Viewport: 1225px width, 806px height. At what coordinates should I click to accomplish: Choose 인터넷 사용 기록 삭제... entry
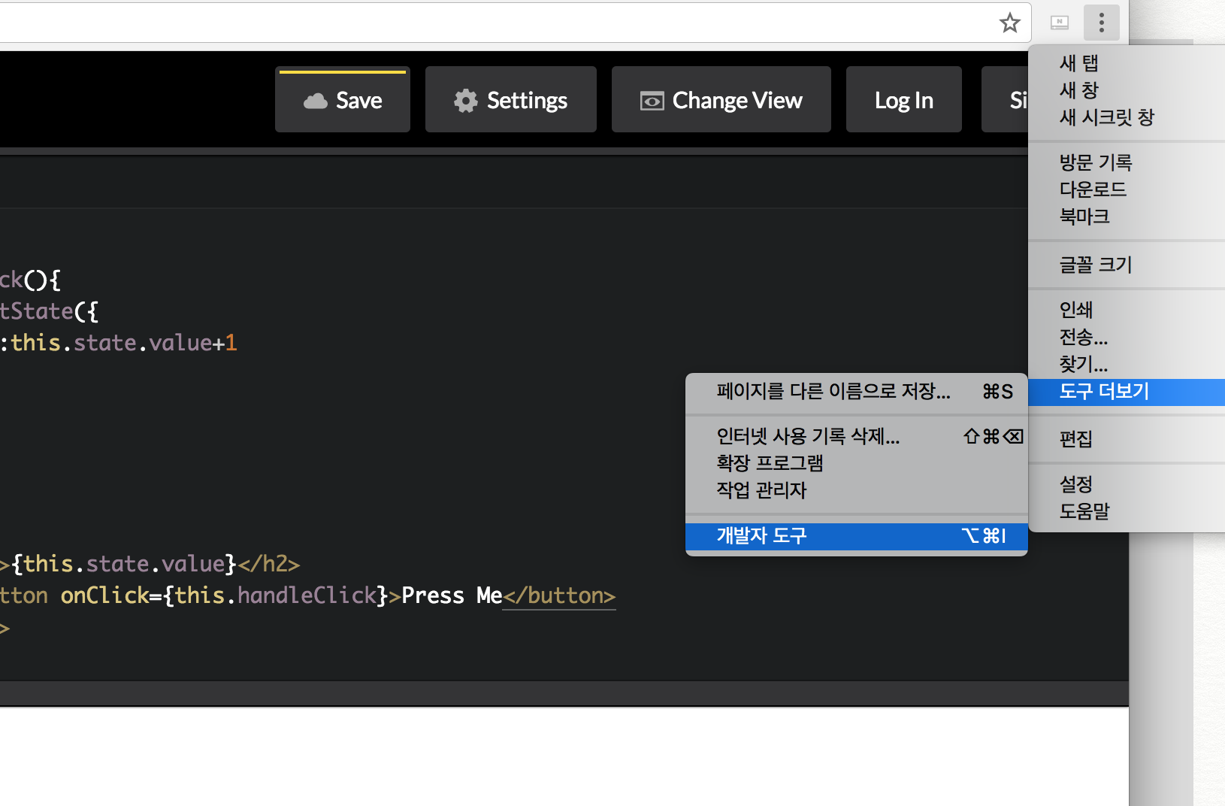(x=857, y=436)
